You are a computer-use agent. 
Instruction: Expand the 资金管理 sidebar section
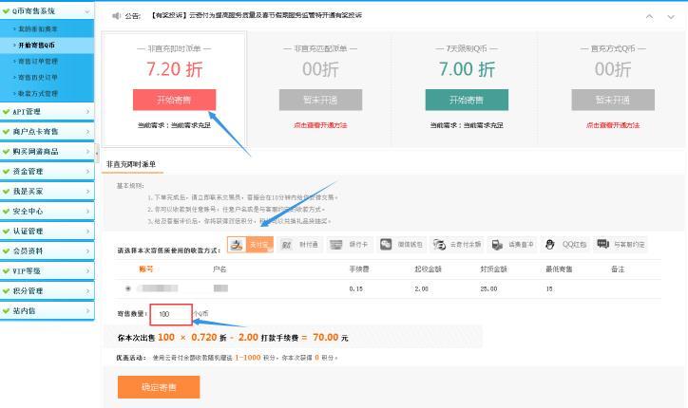(87, 172)
